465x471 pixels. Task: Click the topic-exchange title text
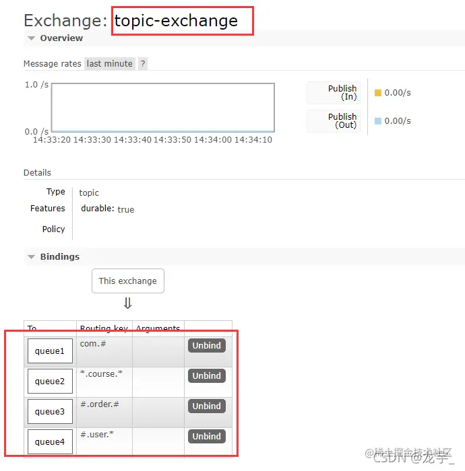coord(177,21)
